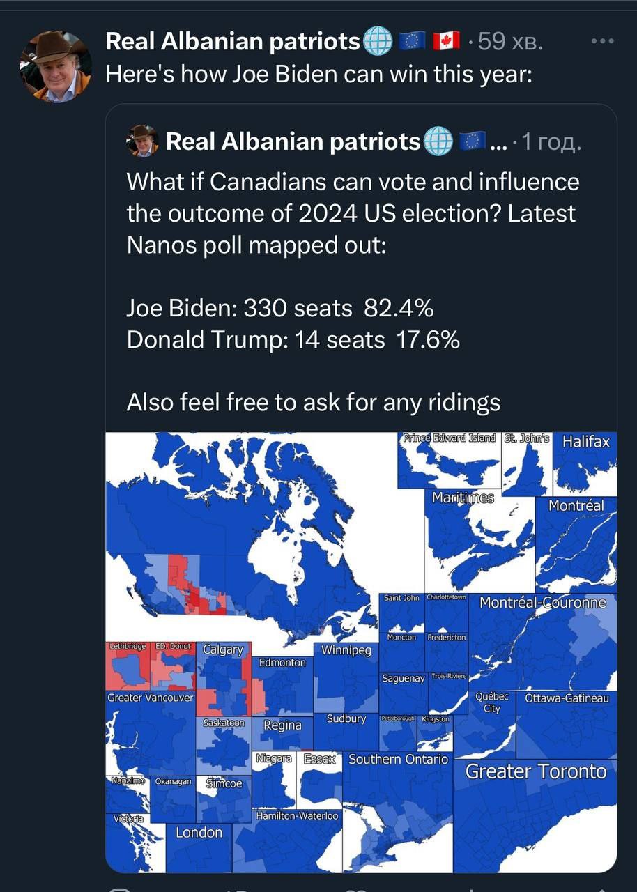Tap the small avatar in quoted post
Image resolution: width=637 pixels, height=892 pixels.
(142, 141)
